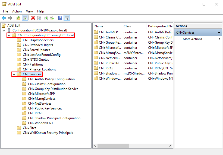The width and height of the screenshot is (223, 155).
Task: Select CN=NetServices tree node
Action: pos(40,104)
